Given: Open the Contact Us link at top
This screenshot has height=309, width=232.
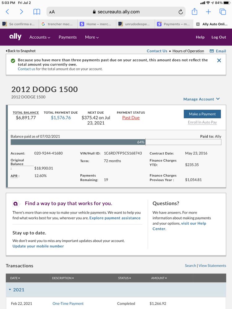Looking at the screenshot, I should pos(157,51).
